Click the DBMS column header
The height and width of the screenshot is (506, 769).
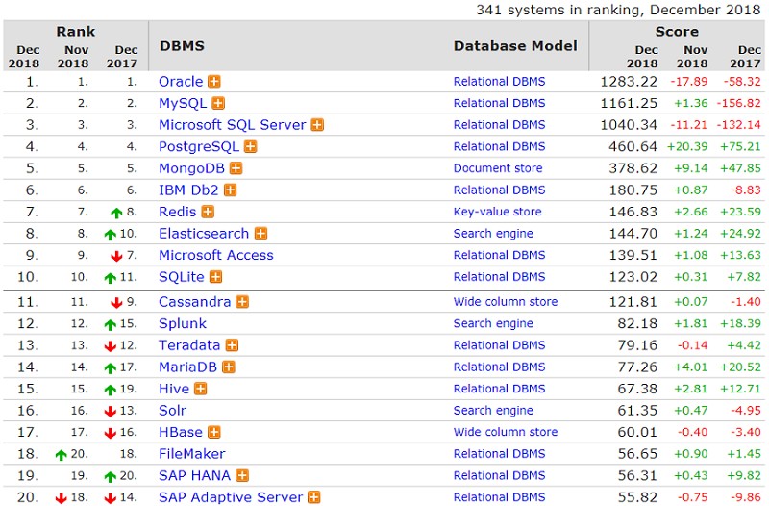click(x=182, y=45)
